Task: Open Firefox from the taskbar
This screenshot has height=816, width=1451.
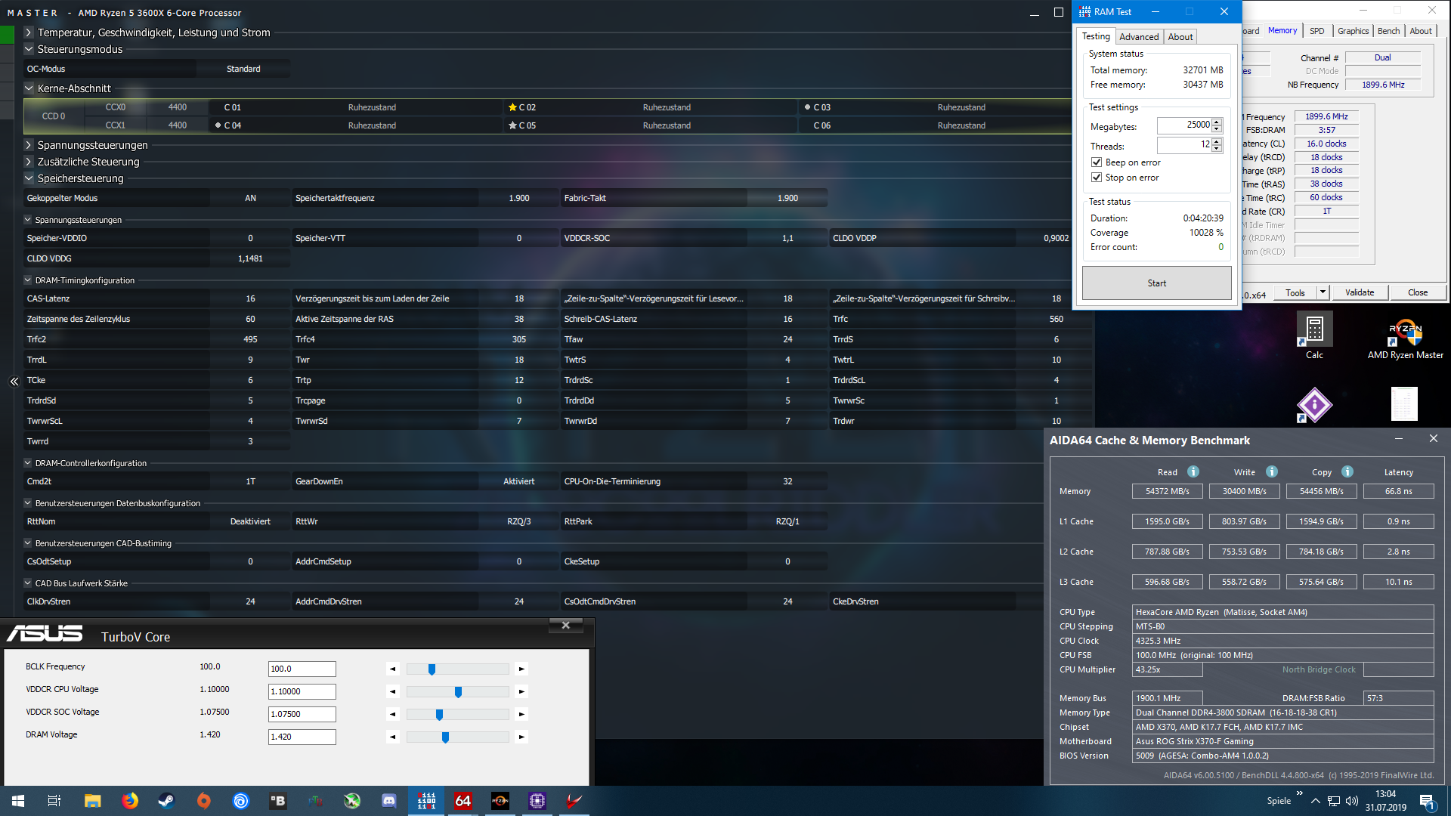Action: click(130, 801)
